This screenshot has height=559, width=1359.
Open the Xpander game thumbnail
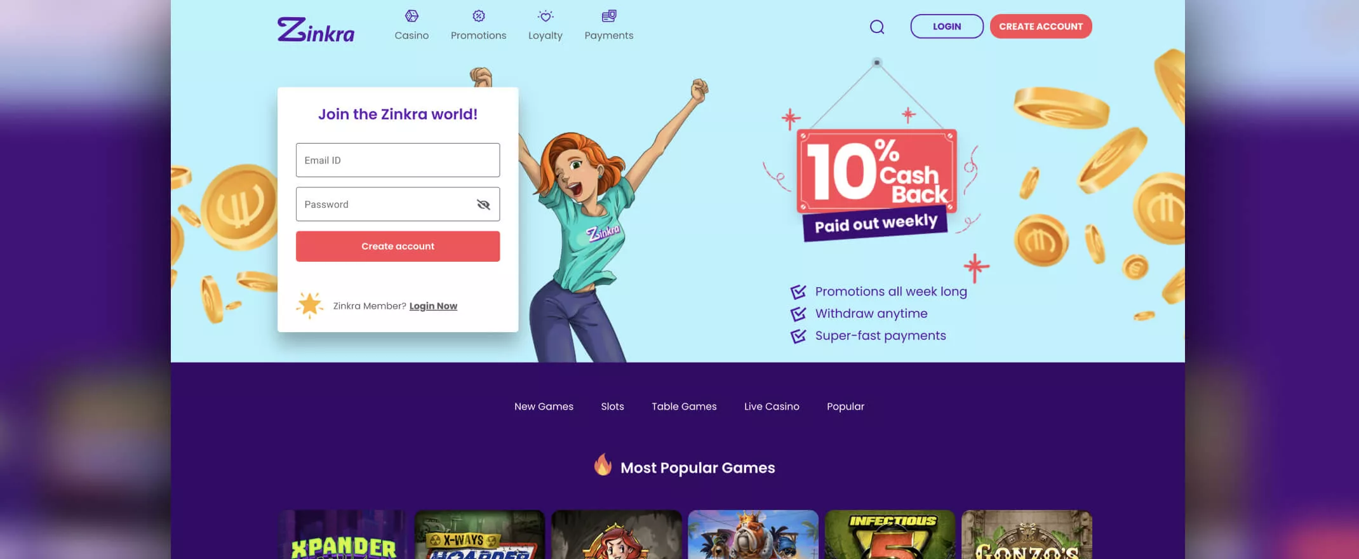343,534
